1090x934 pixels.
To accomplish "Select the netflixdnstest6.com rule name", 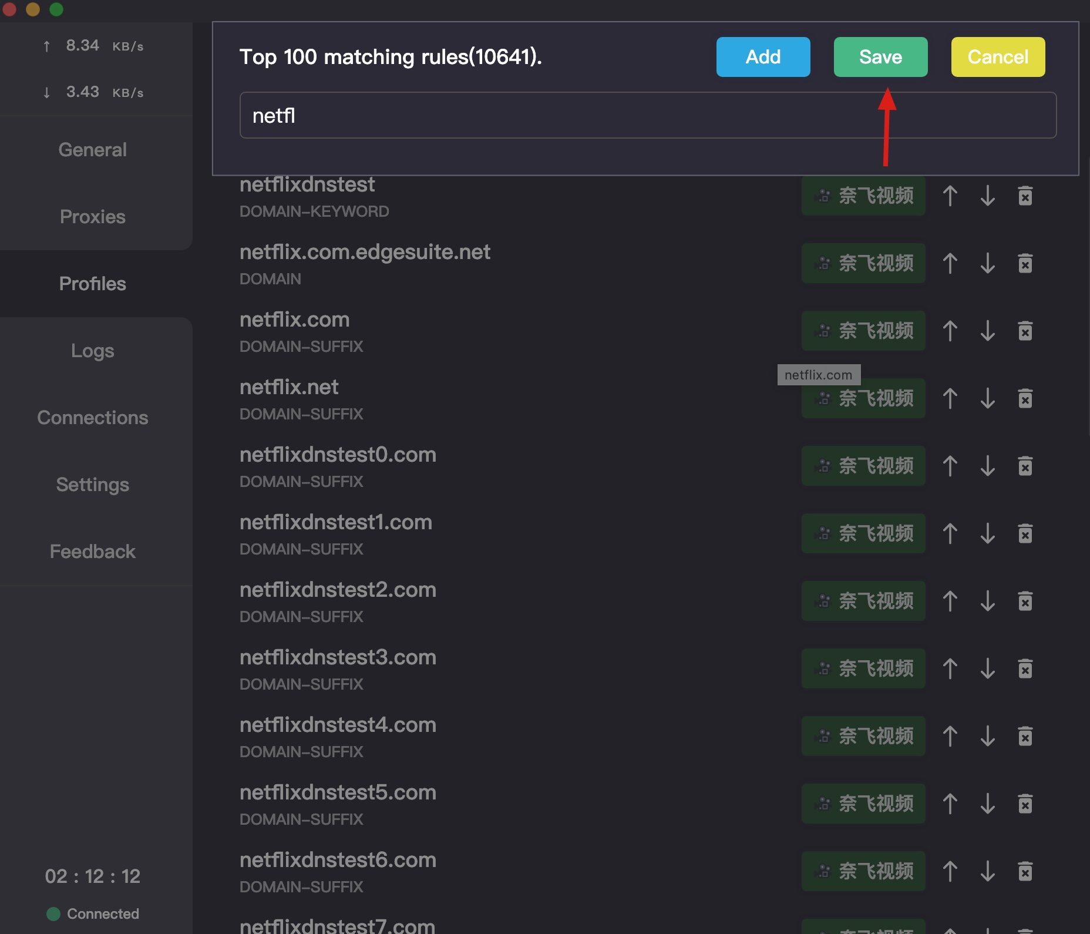I will point(338,860).
